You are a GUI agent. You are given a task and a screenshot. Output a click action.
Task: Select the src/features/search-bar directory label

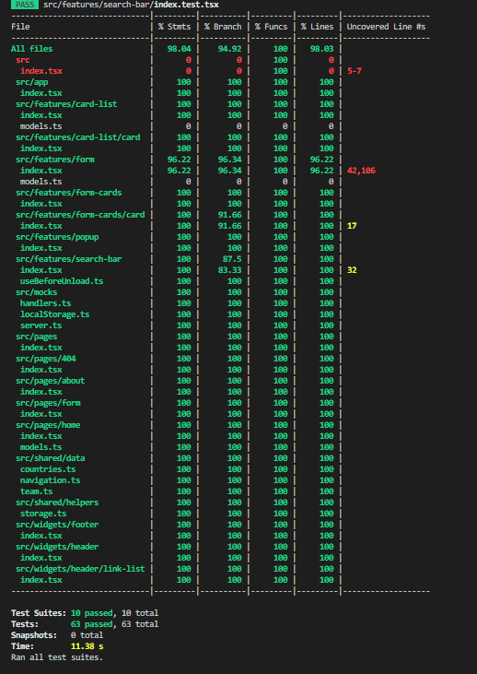coord(69,259)
